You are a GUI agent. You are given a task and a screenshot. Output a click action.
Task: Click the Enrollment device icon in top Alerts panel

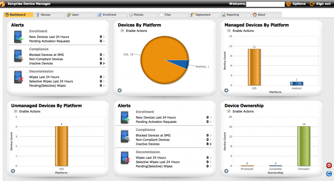[18, 37]
